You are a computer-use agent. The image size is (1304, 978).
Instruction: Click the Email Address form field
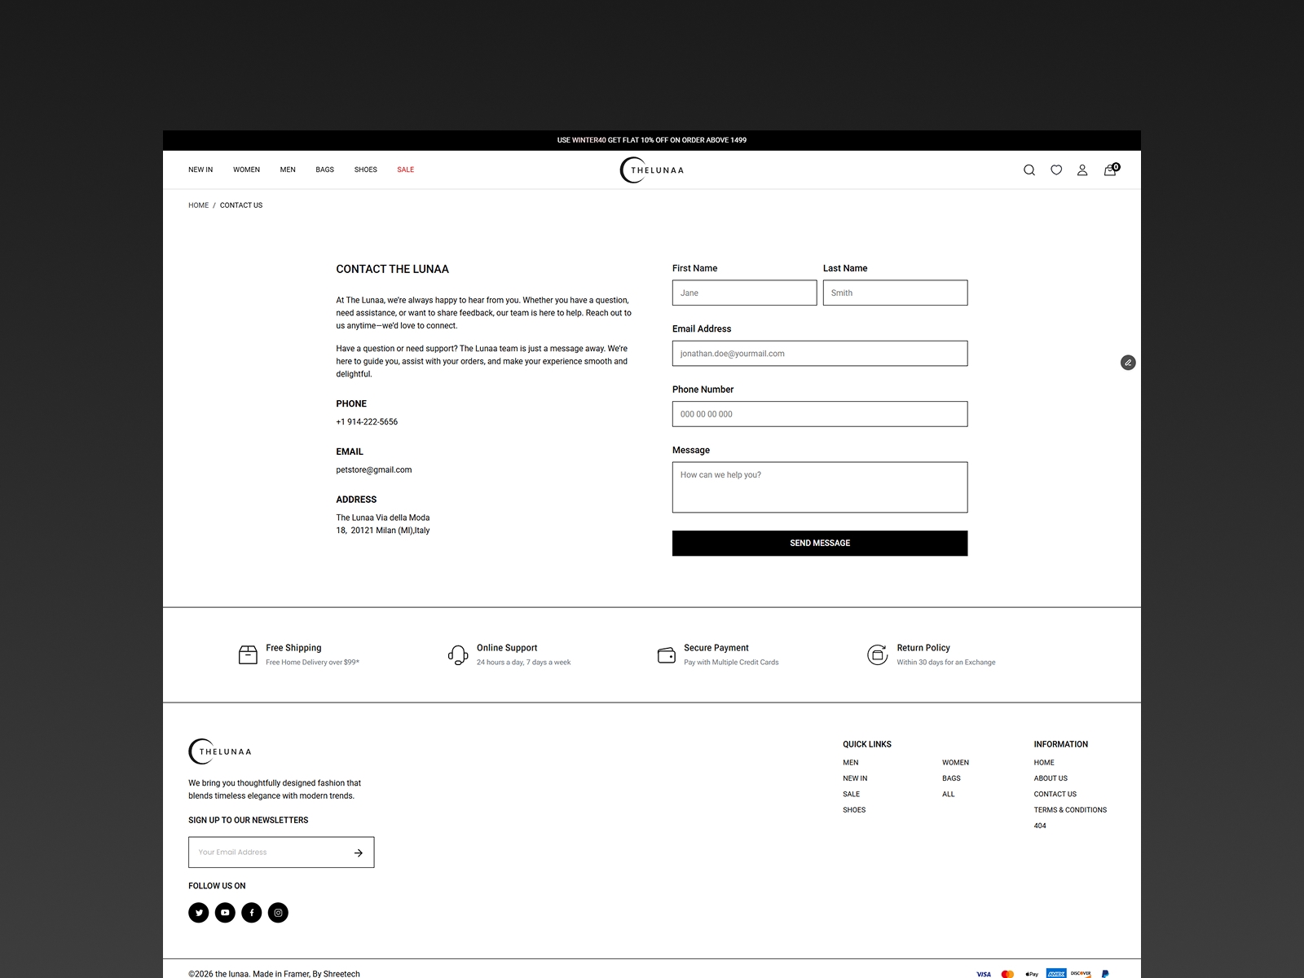tap(819, 353)
